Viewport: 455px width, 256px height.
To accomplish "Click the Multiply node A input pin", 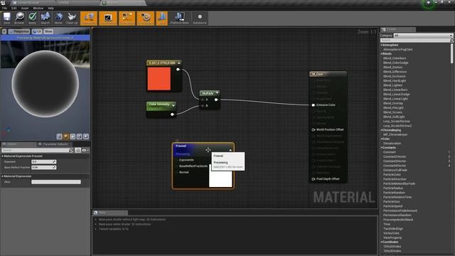I will (x=203, y=100).
